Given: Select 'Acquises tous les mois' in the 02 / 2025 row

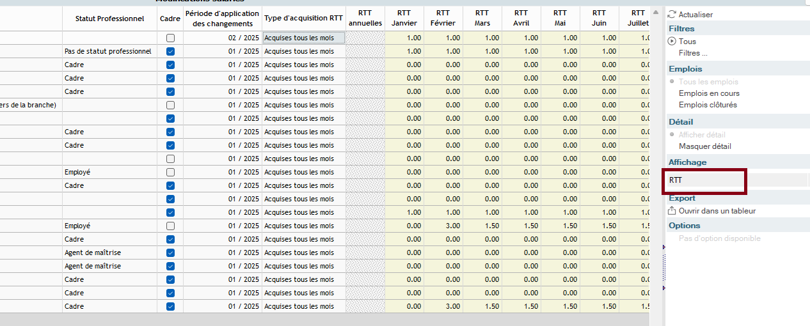Looking at the screenshot, I should tap(304, 38).
